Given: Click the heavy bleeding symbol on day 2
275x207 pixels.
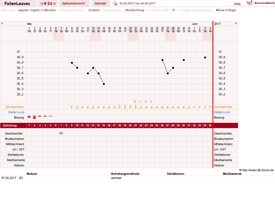Looking at the screenshot, I should click(x=34, y=117).
